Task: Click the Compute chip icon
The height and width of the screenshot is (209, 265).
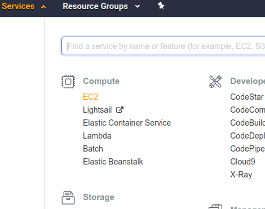Action: click(68, 82)
